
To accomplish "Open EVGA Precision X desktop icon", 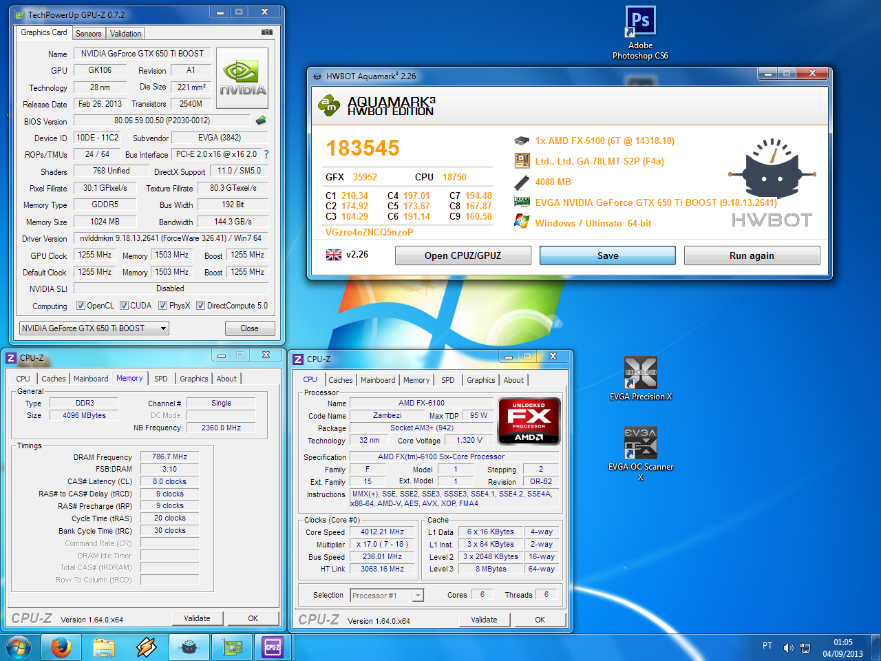I will pyautogui.click(x=640, y=379).
